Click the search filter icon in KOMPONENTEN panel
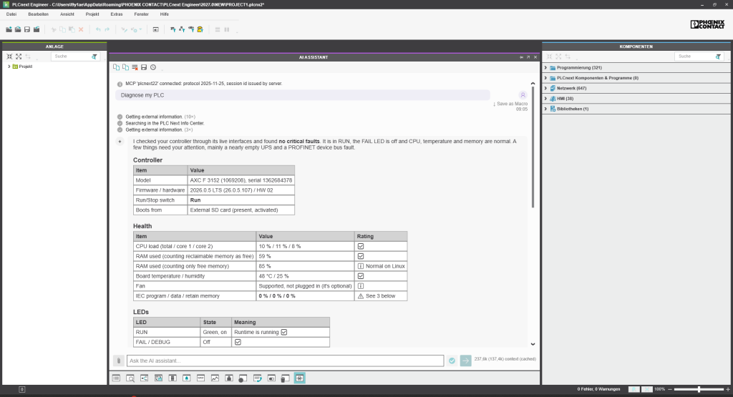This screenshot has height=397, width=733. point(718,57)
